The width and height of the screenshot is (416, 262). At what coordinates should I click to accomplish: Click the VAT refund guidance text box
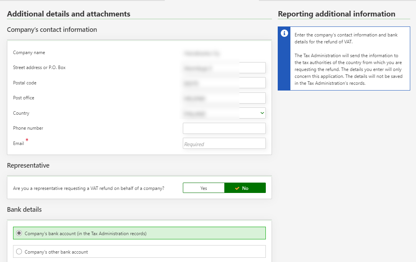(350, 59)
